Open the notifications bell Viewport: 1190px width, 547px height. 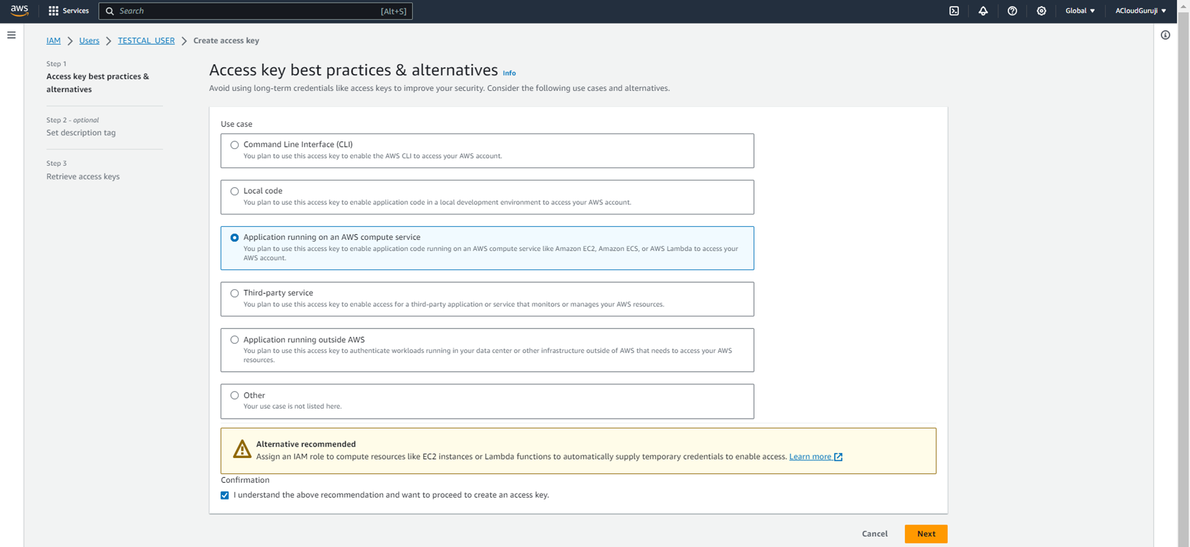pyautogui.click(x=983, y=11)
